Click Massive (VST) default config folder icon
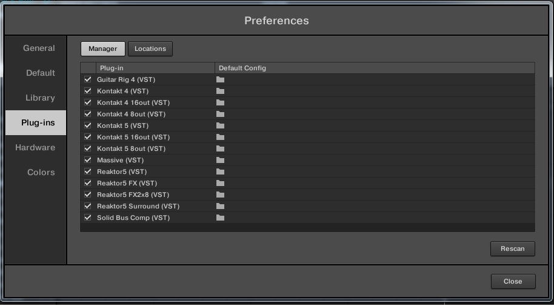Image resolution: width=554 pixels, height=306 pixels. (220, 160)
